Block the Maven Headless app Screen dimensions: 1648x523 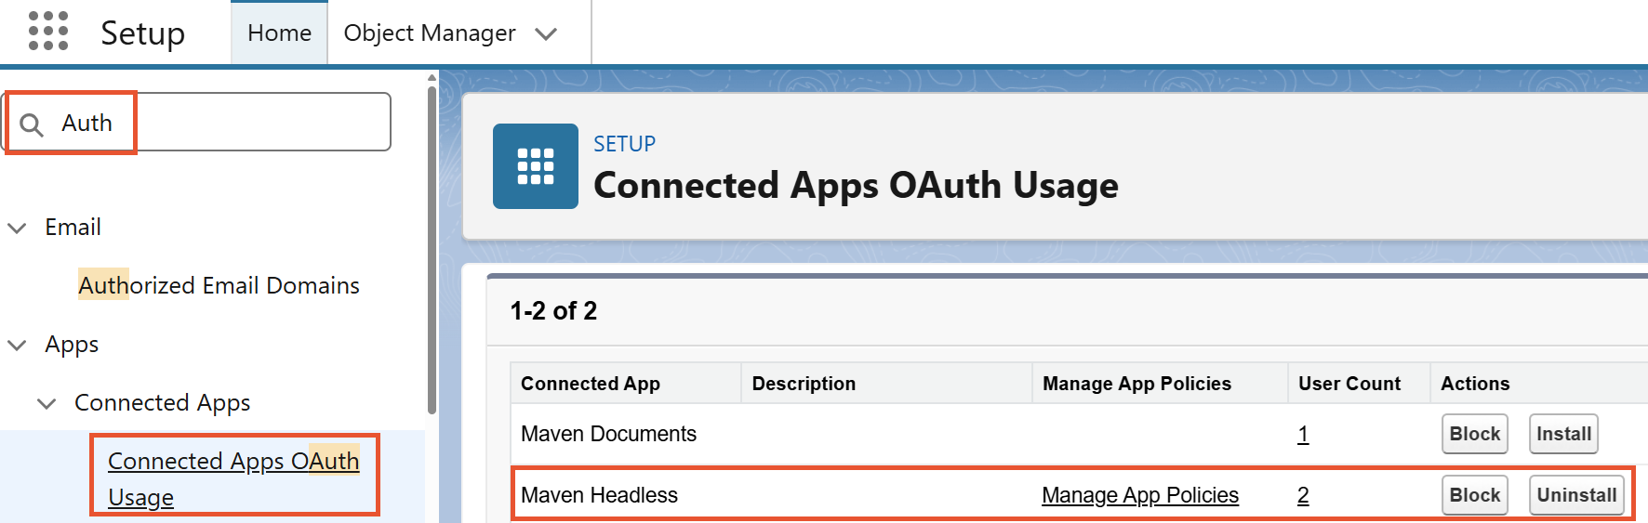[1474, 495]
